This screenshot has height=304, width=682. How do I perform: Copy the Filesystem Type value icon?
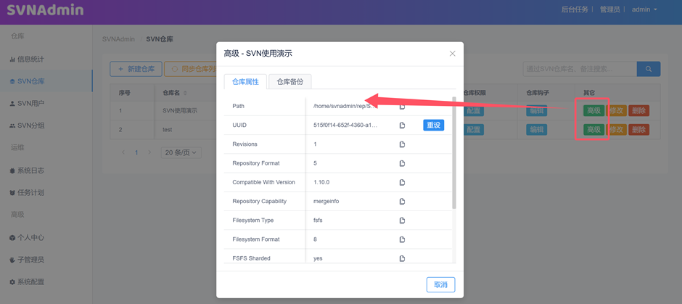pos(403,221)
